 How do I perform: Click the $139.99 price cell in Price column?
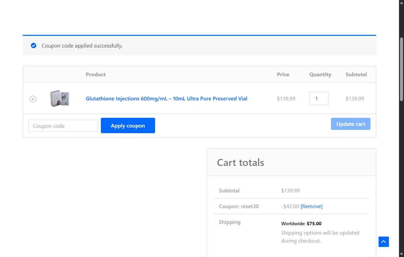coord(286,98)
